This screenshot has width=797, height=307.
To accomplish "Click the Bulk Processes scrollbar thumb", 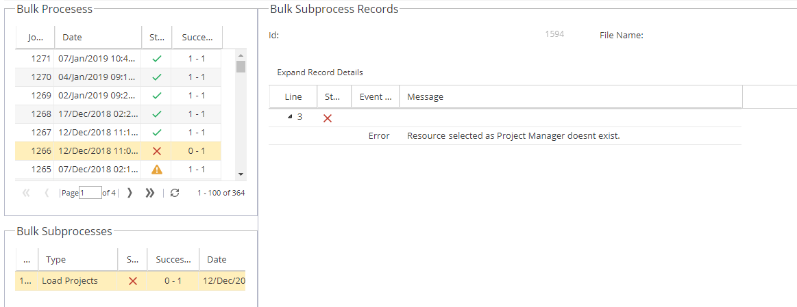I will coord(241,66).
